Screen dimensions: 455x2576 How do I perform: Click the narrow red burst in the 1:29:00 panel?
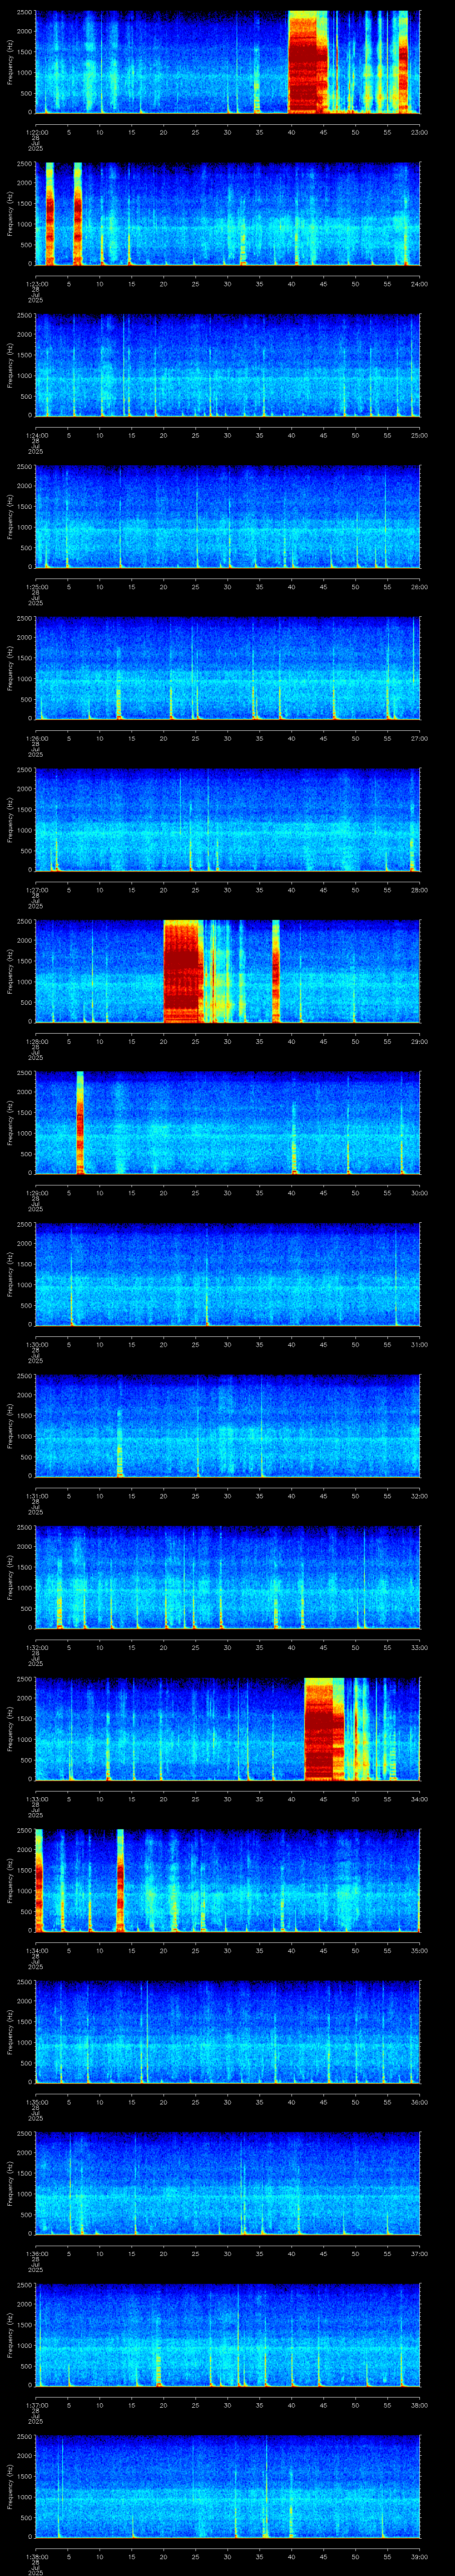[x=80, y=1123]
